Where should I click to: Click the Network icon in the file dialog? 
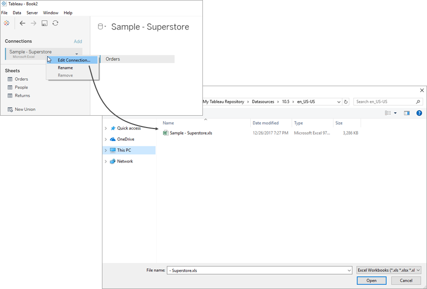click(x=113, y=161)
